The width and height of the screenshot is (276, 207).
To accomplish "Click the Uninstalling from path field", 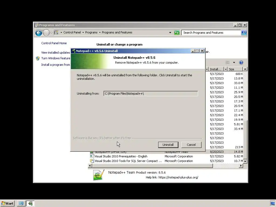I will pyautogui.click(x=151, y=94).
